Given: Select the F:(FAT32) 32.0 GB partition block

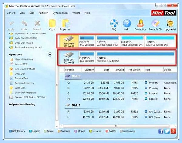Looking at the screenshot, I should pos(87,57).
